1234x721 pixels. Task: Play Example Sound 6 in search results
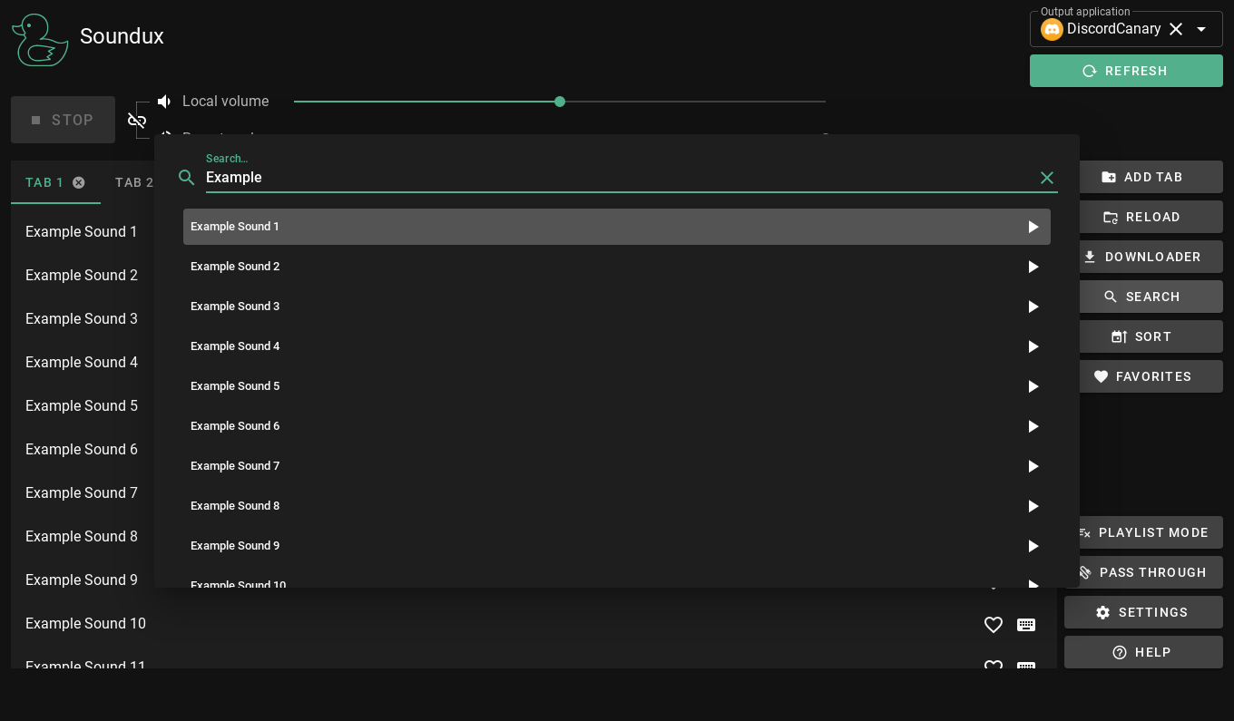tap(1033, 426)
